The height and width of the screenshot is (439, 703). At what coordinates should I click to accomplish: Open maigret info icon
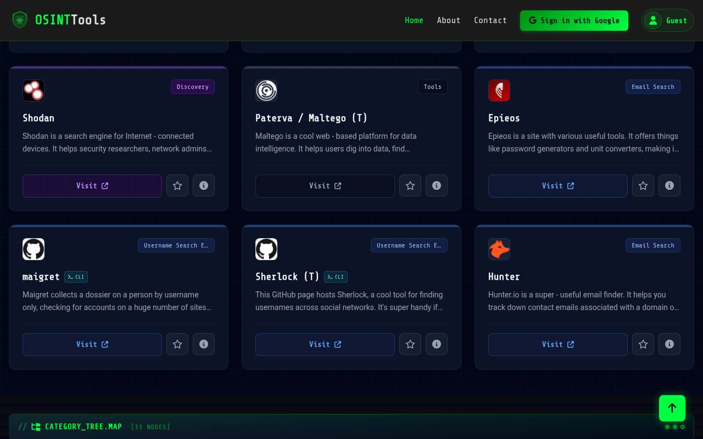pyautogui.click(x=204, y=344)
